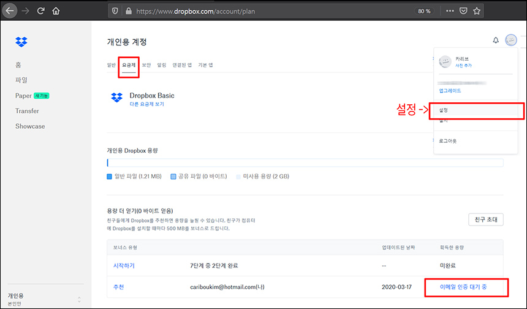Click the 일반 파일 legend color square

tap(109, 177)
